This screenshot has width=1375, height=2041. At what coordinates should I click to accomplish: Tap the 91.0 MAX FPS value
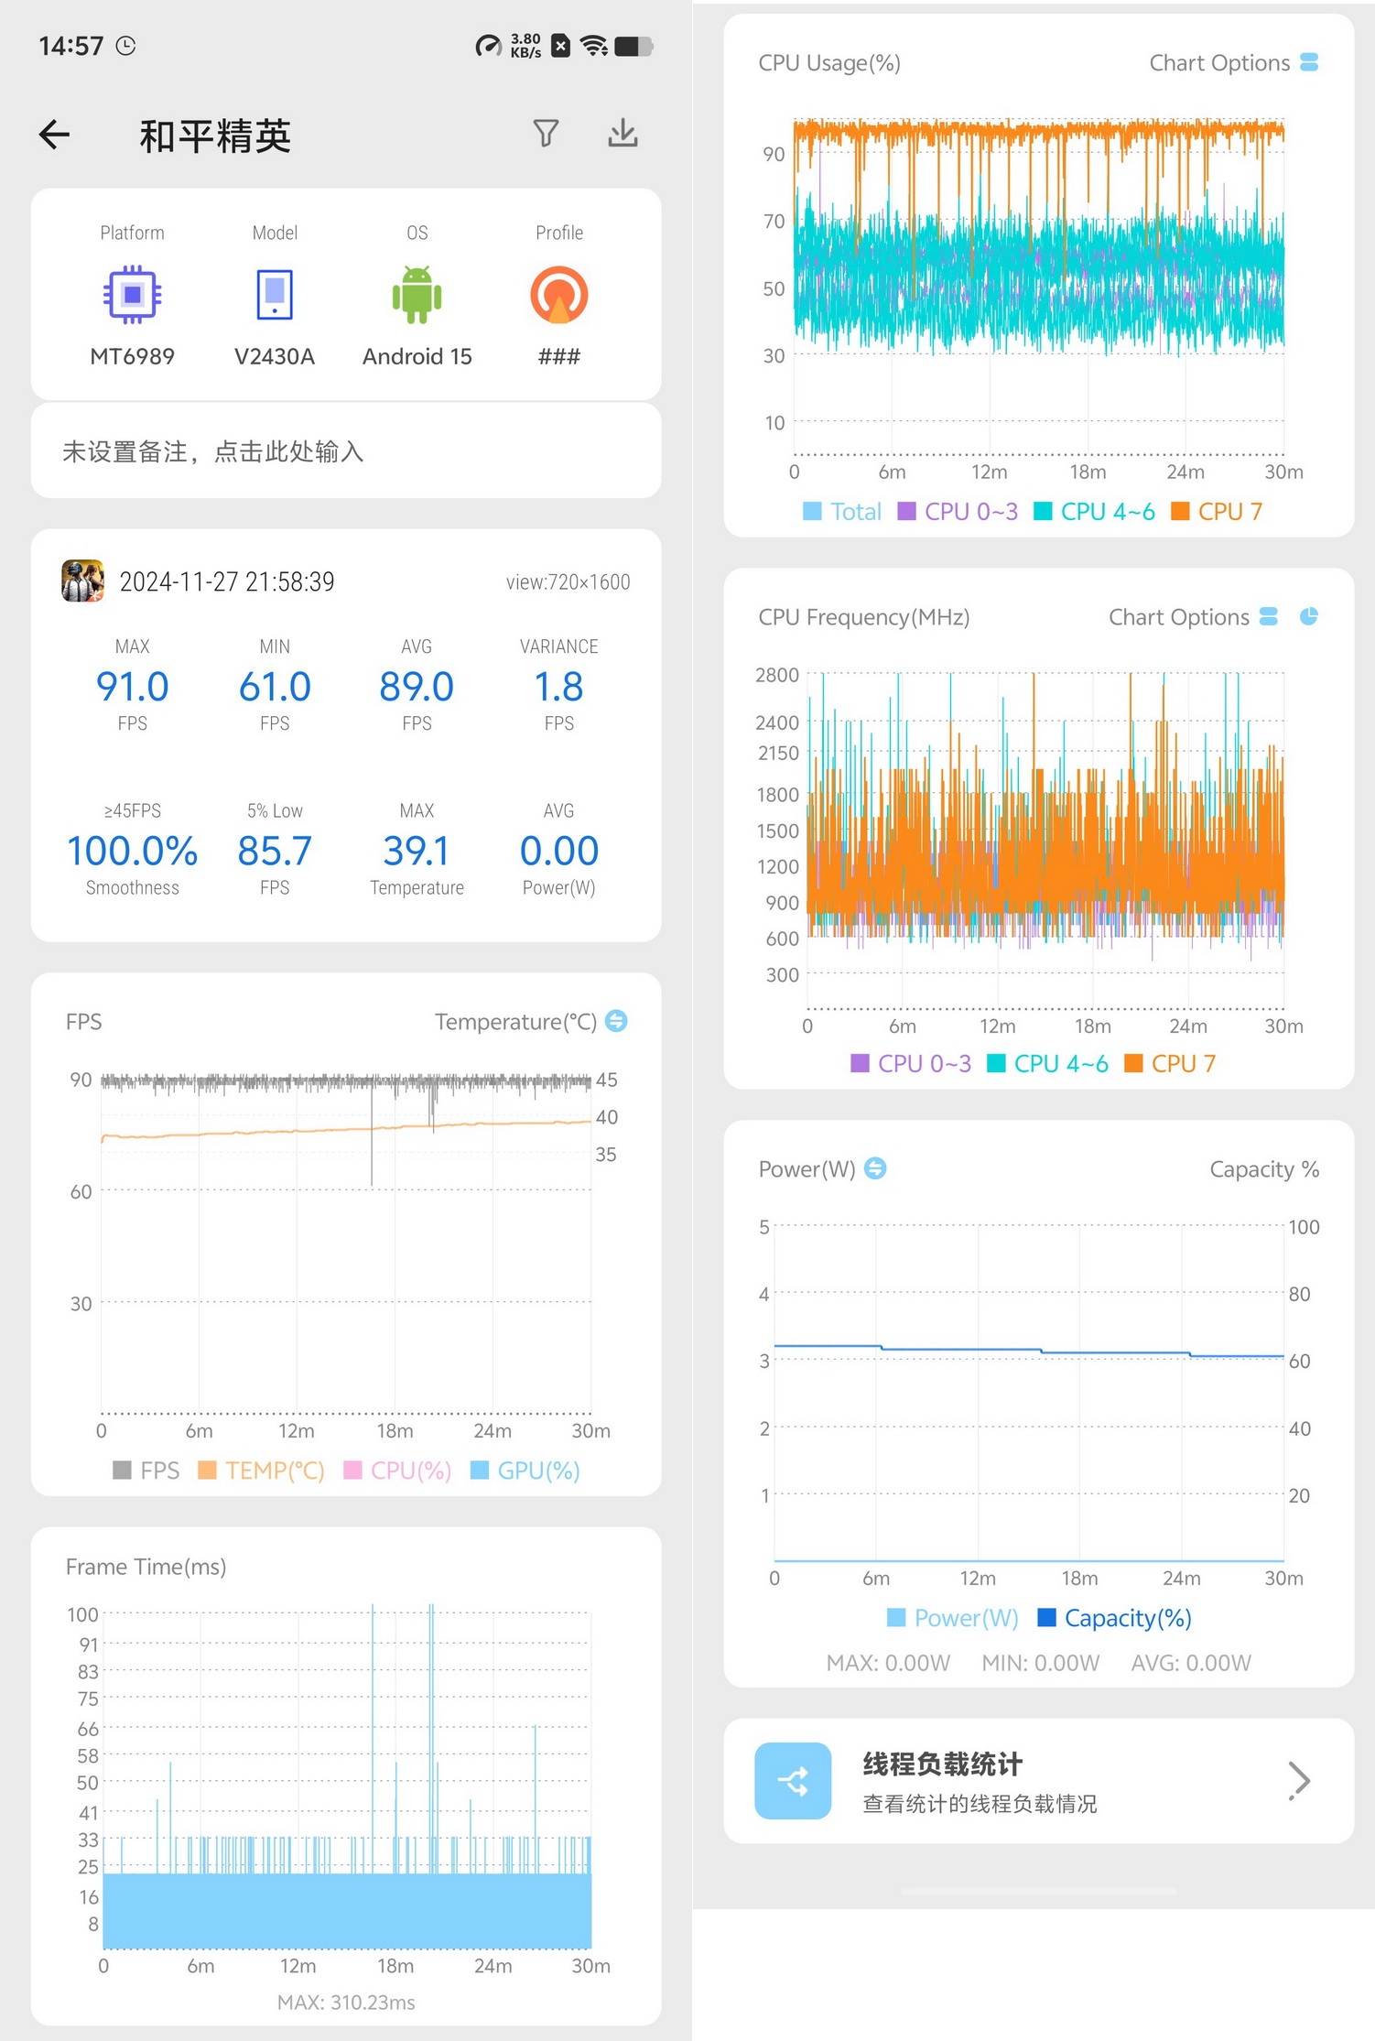(x=132, y=687)
